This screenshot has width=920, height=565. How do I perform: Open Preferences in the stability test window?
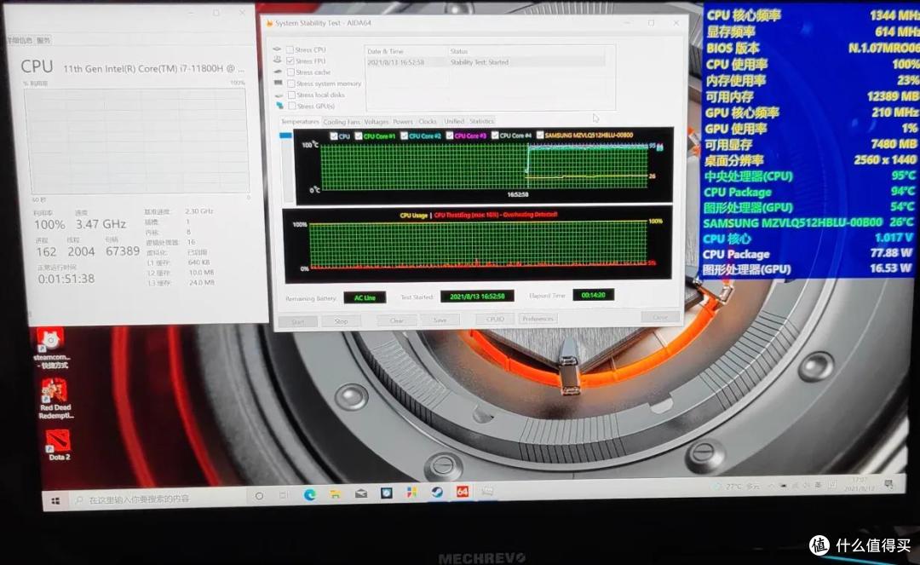point(538,319)
